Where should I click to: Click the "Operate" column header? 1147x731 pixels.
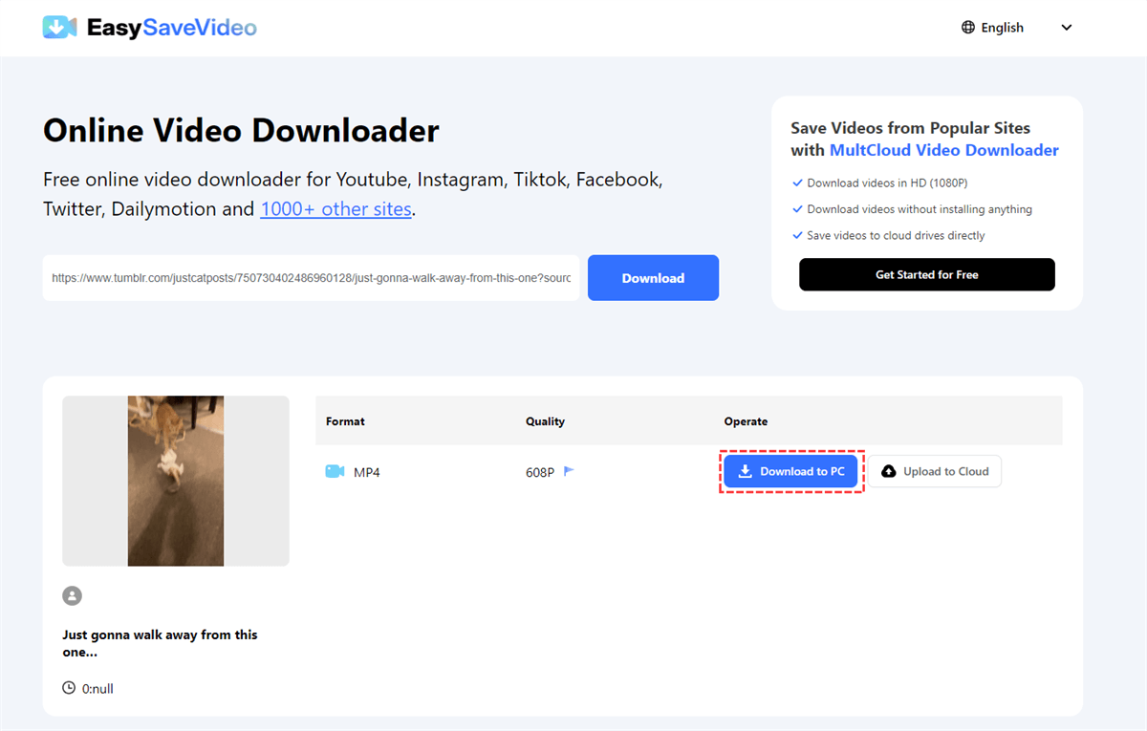[x=746, y=421]
